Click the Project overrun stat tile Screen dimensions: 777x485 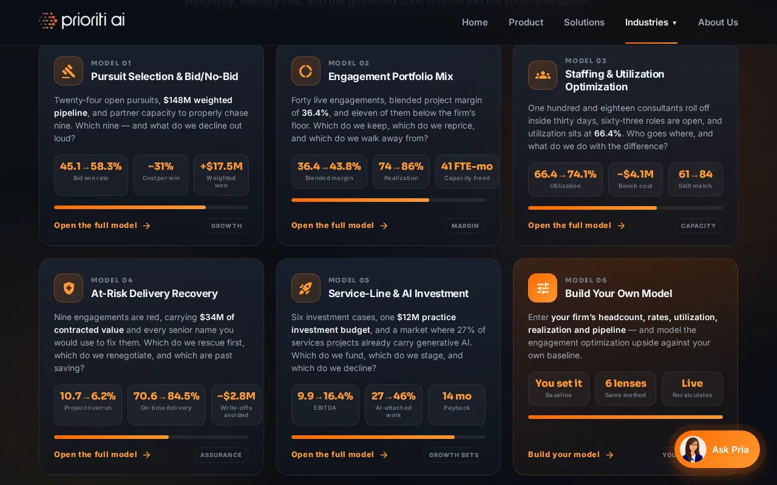(88, 405)
